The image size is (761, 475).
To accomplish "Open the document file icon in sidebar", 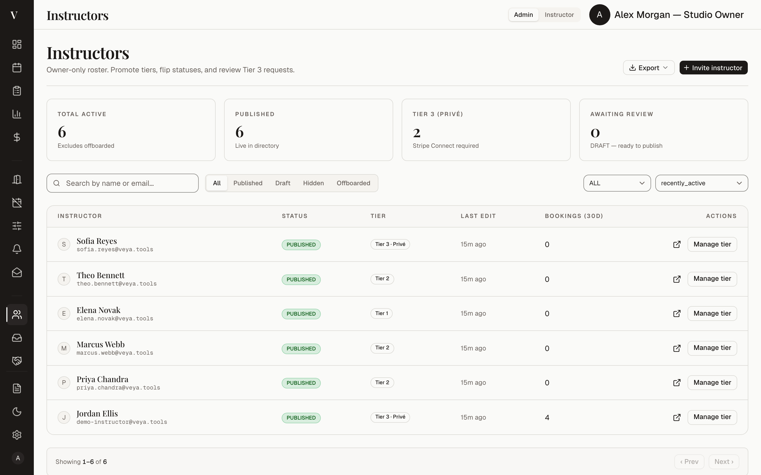I will pos(17,389).
